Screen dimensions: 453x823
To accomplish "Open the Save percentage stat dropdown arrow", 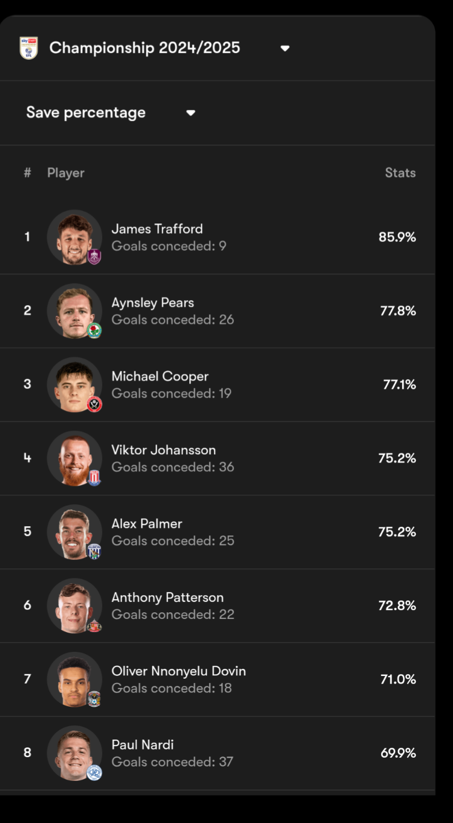I will [190, 113].
